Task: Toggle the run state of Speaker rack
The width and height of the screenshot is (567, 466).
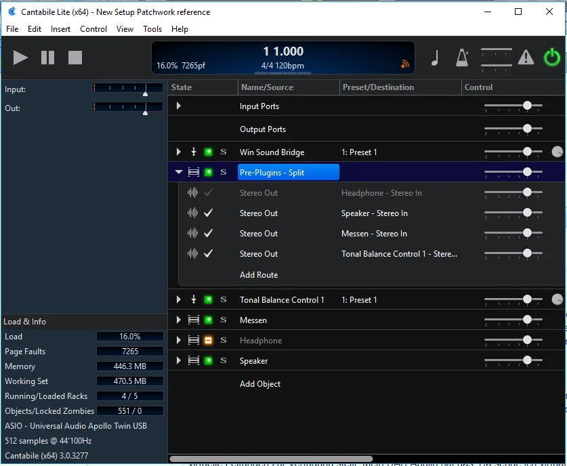Action: click(208, 360)
